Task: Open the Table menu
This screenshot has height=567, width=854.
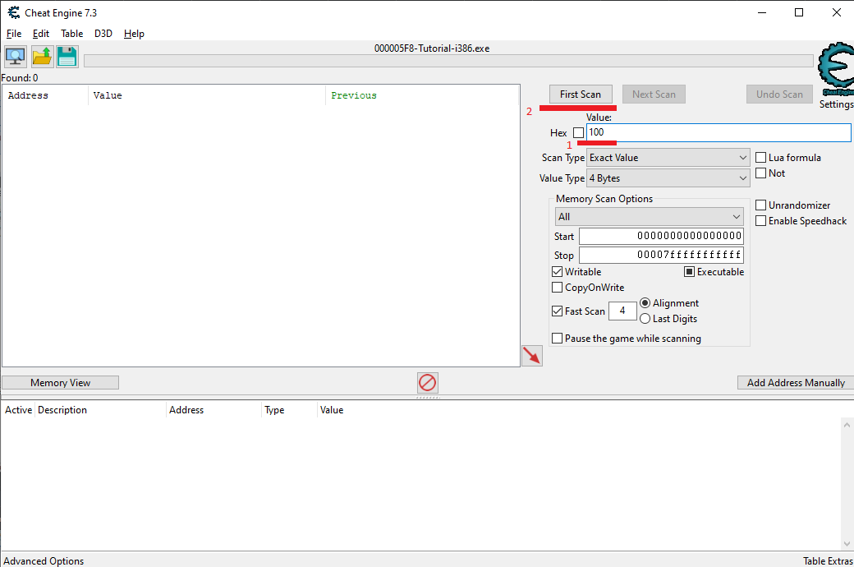Action: [72, 34]
